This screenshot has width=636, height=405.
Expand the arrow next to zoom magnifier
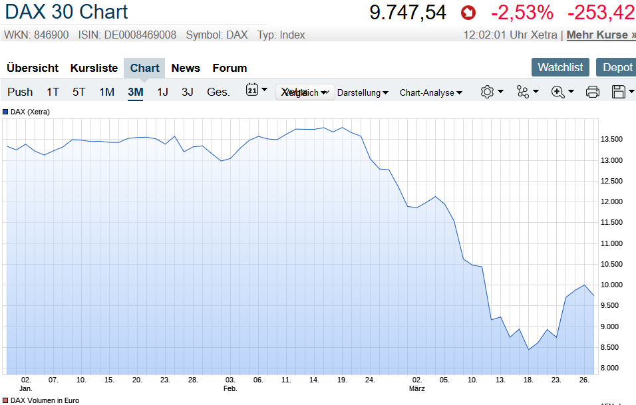tap(571, 92)
